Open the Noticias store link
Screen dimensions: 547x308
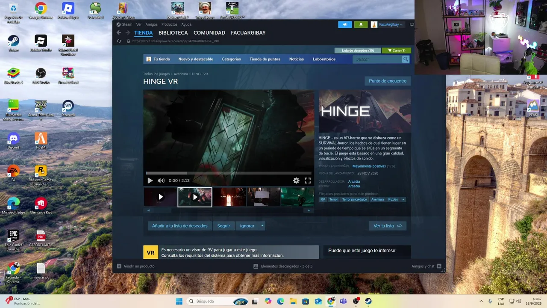tap(297, 59)
